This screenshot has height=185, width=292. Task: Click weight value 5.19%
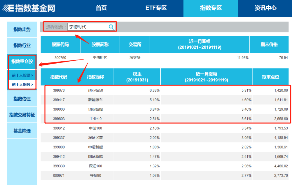tap(155, 100)
